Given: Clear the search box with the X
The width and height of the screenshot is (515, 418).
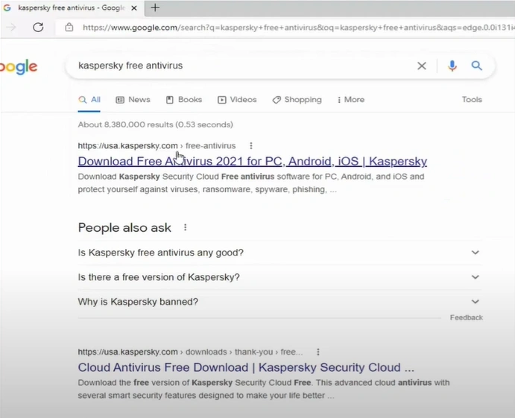Looking at the screenshot, I should 422,66.
